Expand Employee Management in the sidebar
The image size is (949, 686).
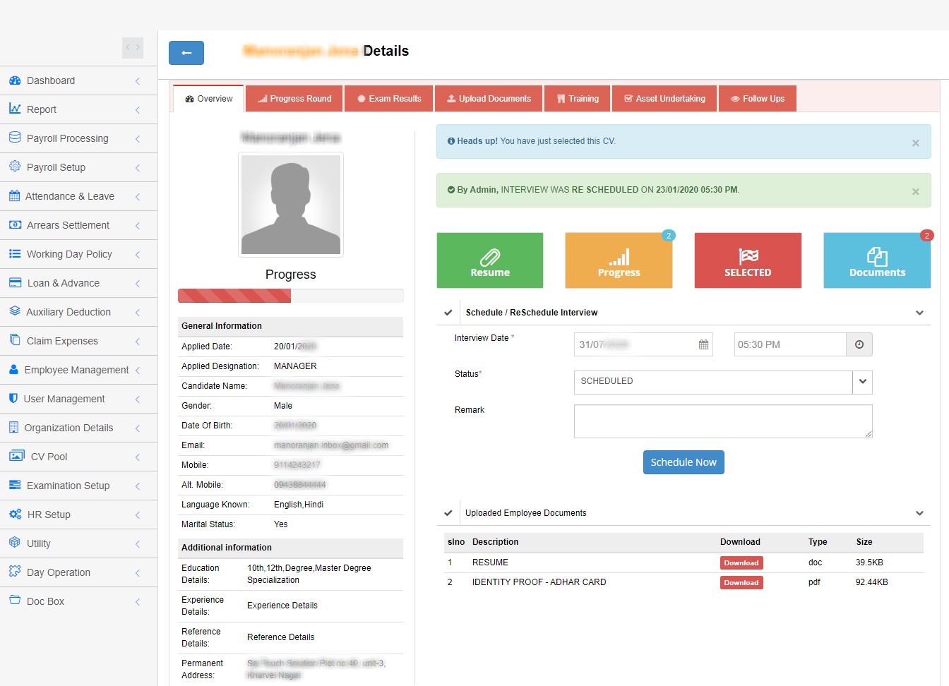[x=76, y=370]
